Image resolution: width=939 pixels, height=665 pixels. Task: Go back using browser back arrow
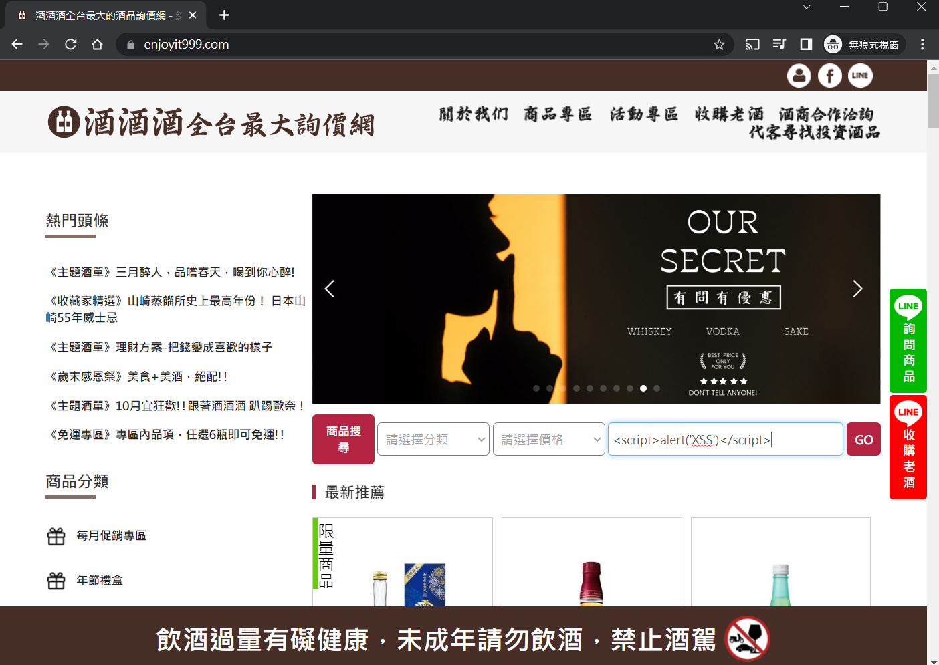pos(17,44)
